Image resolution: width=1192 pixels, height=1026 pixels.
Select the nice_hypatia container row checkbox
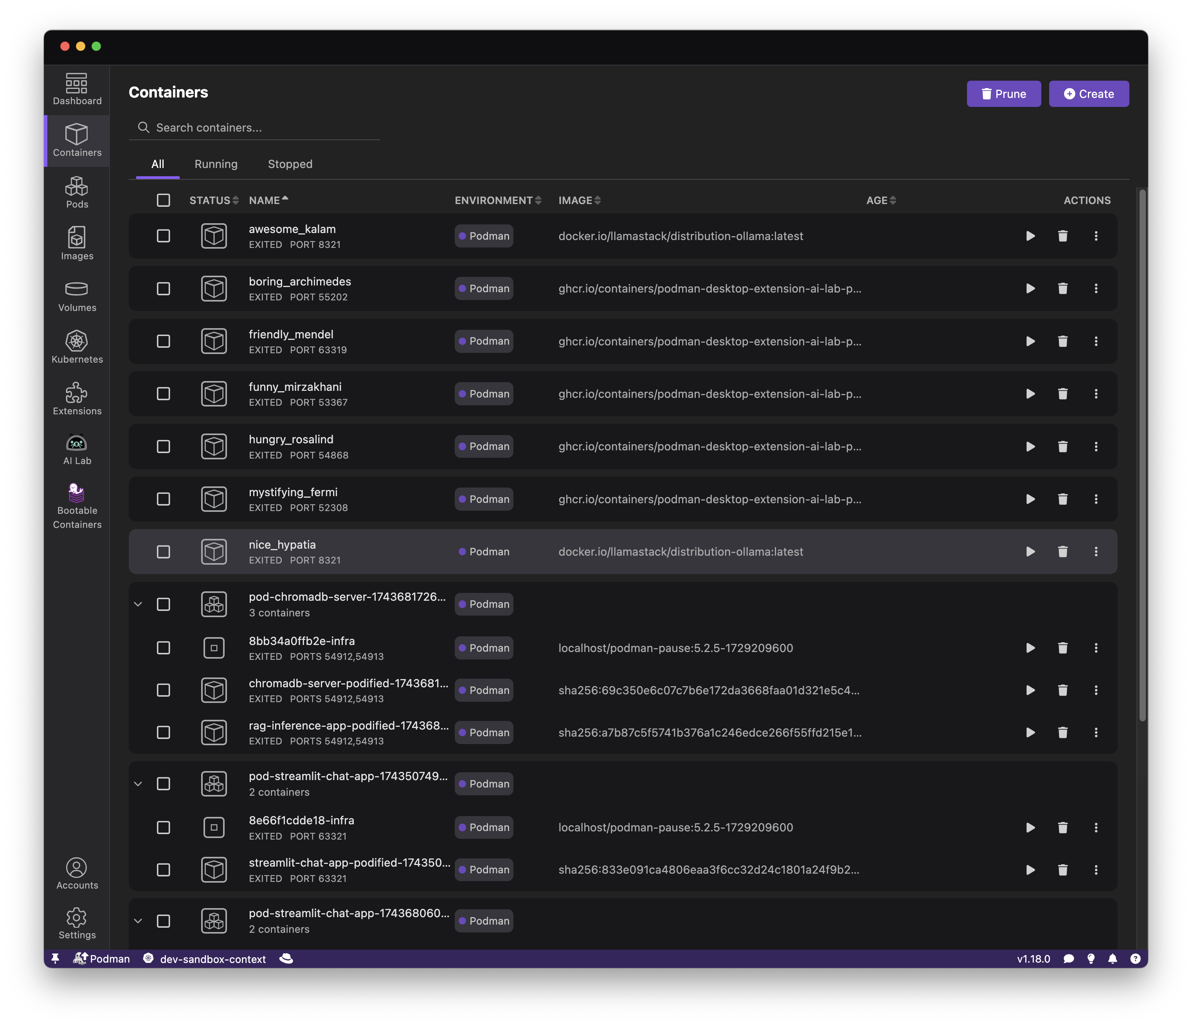pos(164,552)
